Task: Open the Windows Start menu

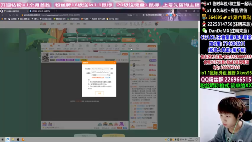Action: (3, 139)
